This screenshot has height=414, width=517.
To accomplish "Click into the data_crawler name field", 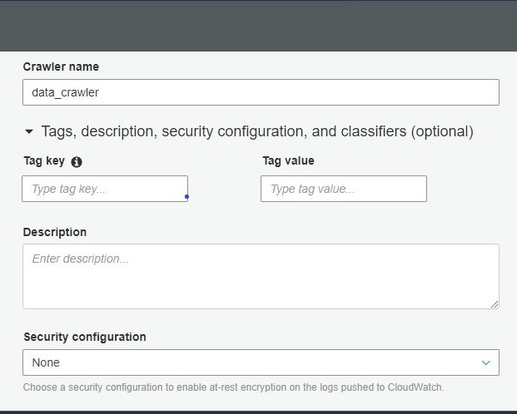I will click(x=261, y=92).
